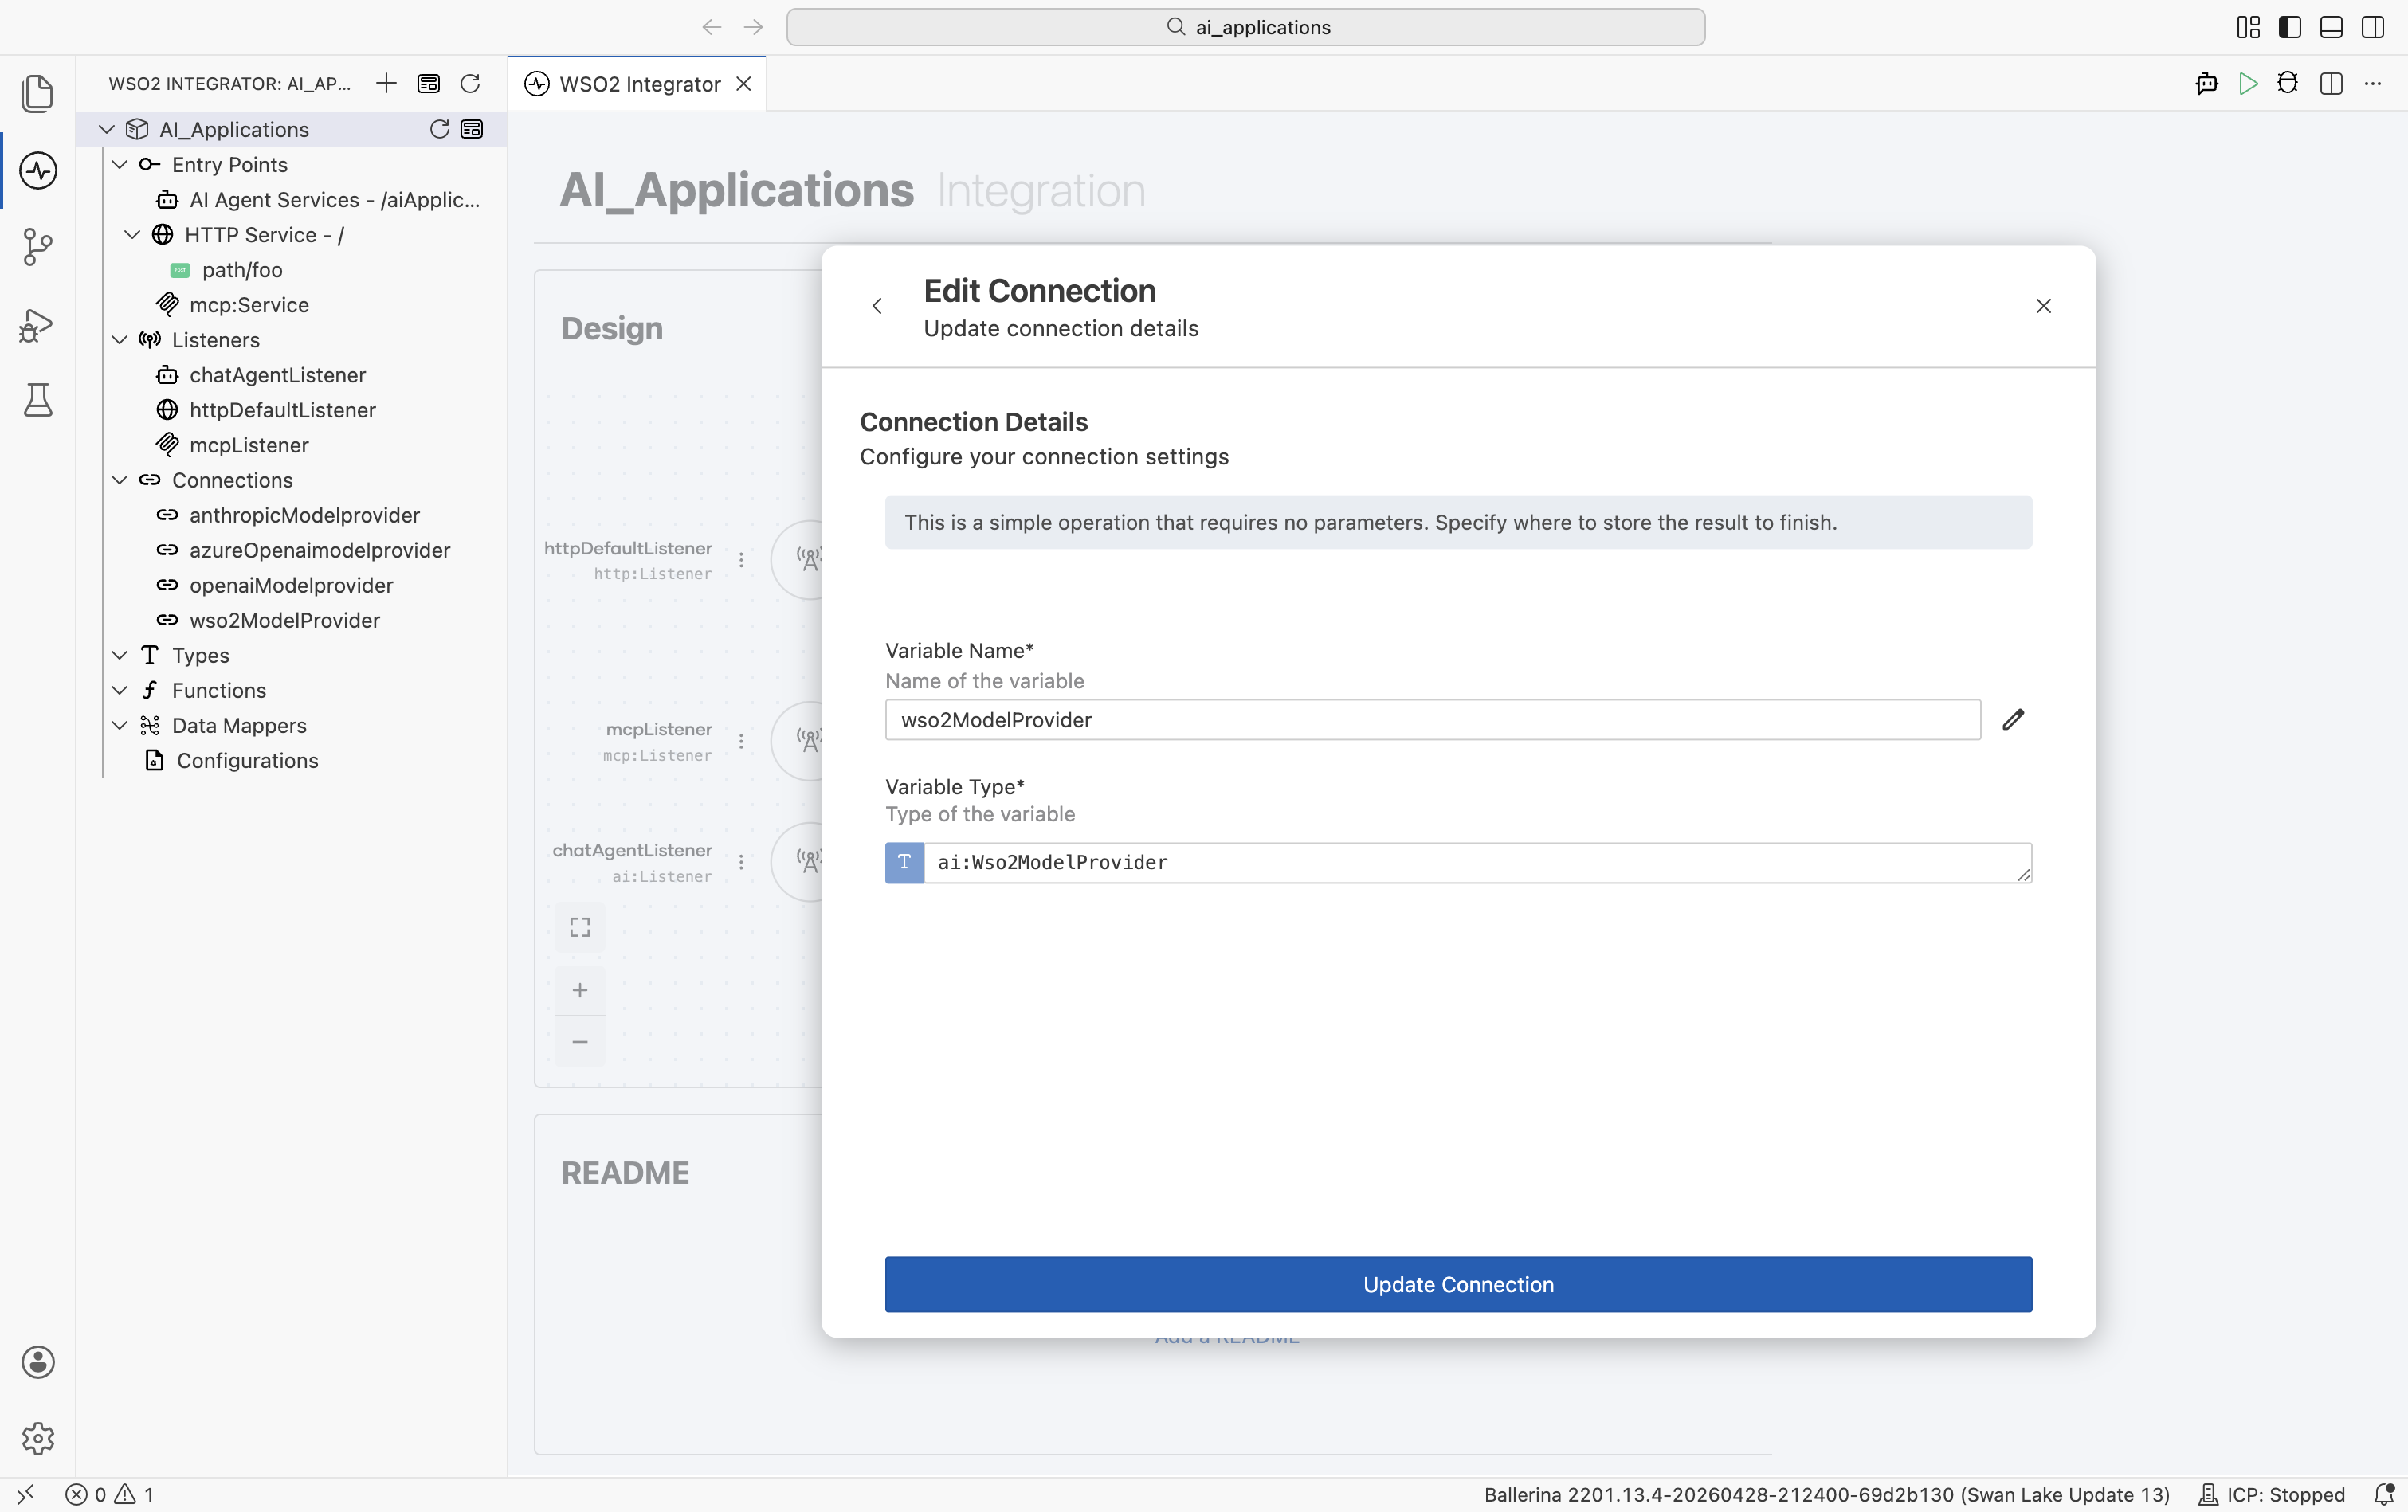Collapse the Listeners section
Image resolution: width=2408 pixels, height=1512 pixels.
[x=120, y=340]
